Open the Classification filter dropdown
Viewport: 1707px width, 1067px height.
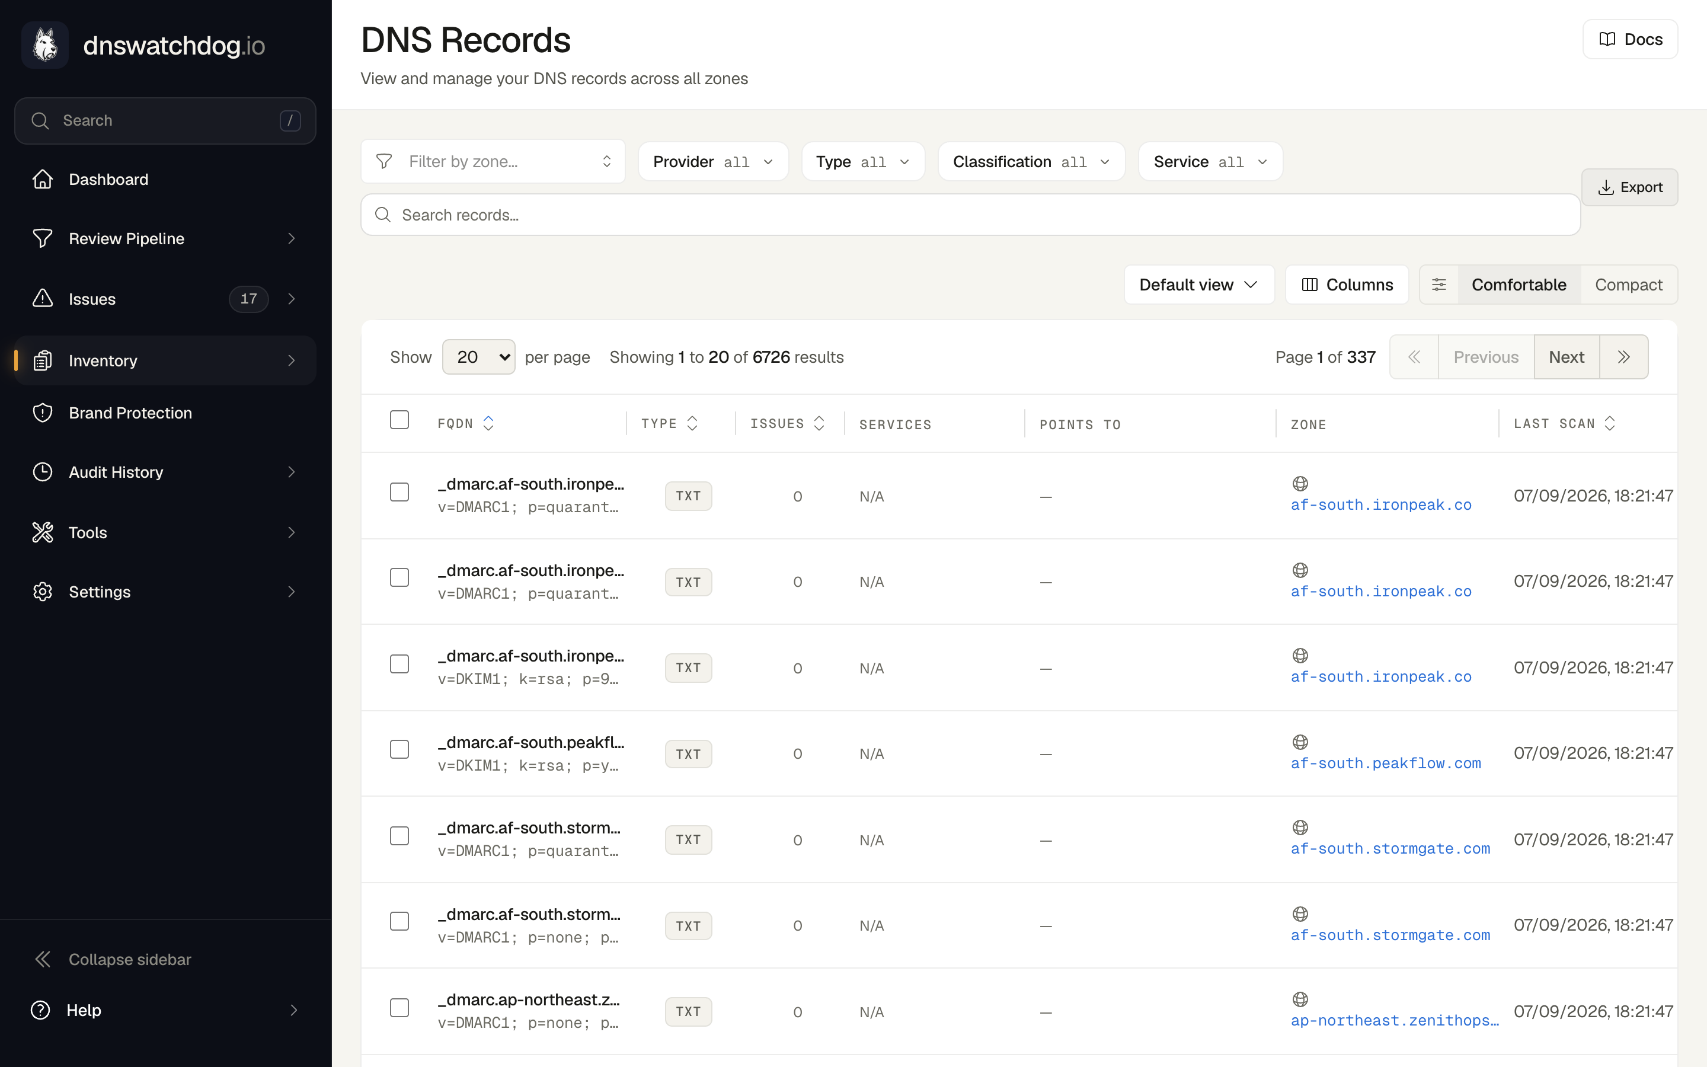(1031, 162)
